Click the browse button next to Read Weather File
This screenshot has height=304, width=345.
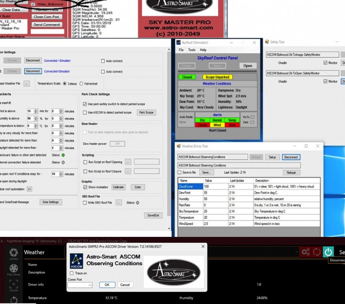[x=27, y=83]
